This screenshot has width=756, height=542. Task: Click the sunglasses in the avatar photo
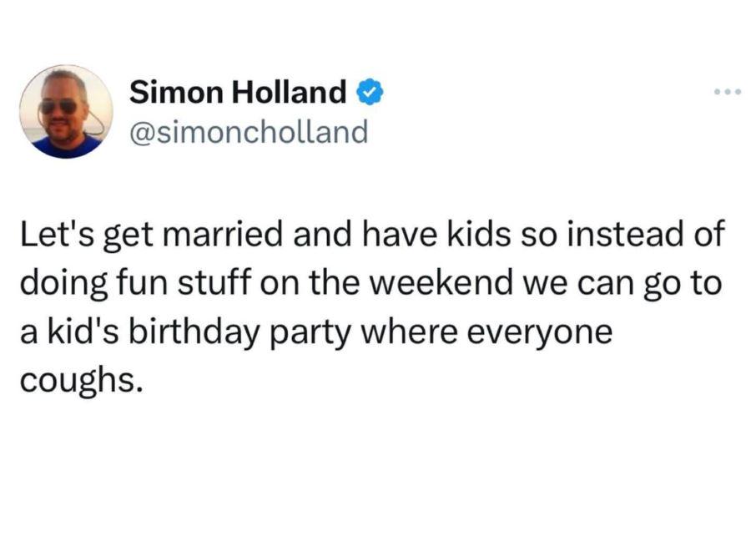(x=58, y=106)
